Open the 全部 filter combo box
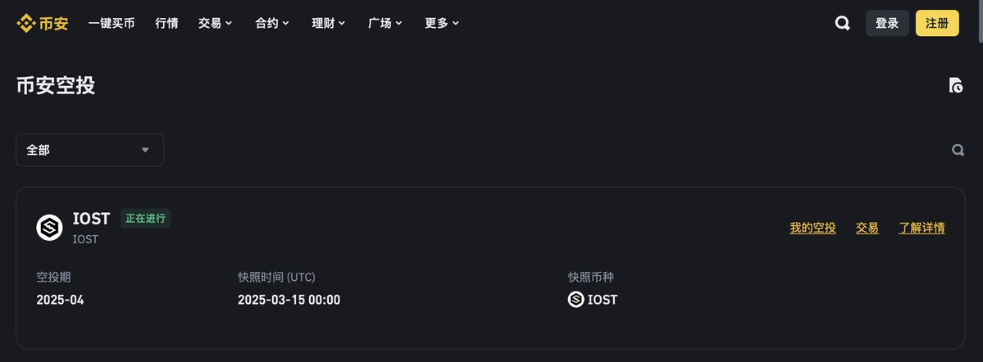Screen dimensions: 983x362 pos(89,151)
